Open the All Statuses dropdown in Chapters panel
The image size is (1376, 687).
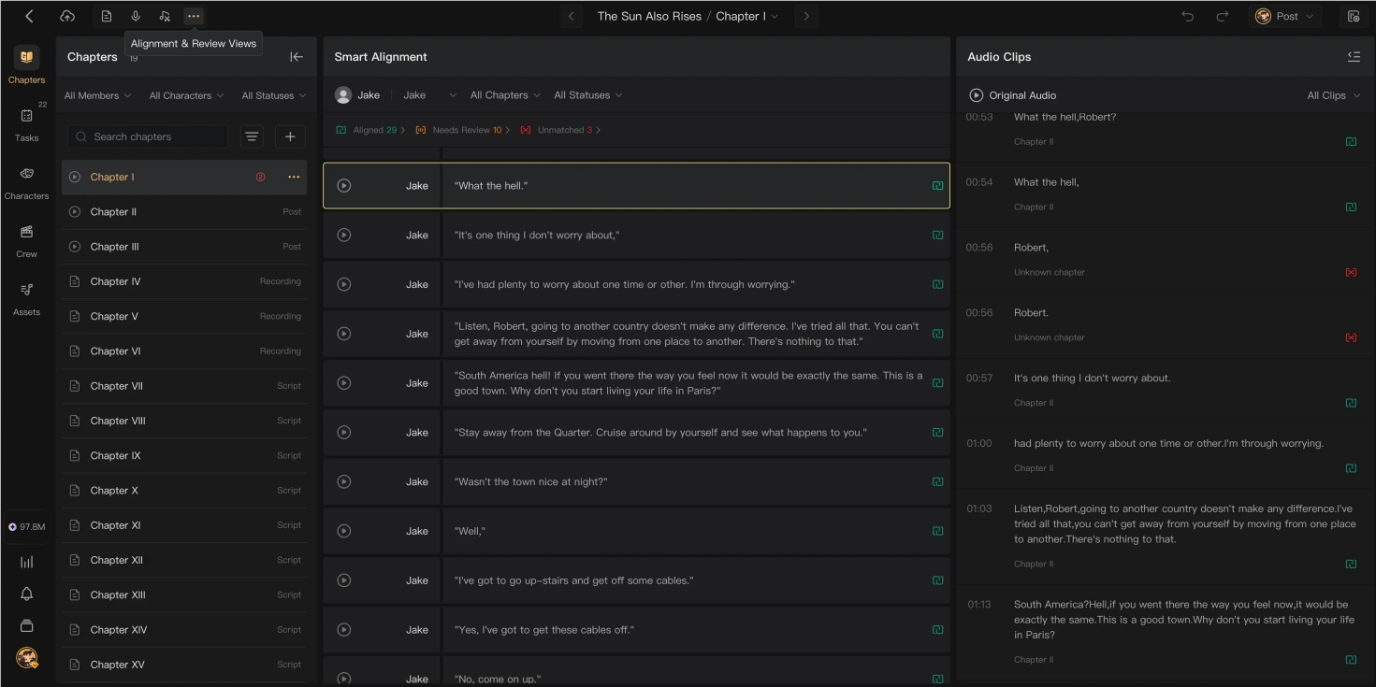(274, 95)
